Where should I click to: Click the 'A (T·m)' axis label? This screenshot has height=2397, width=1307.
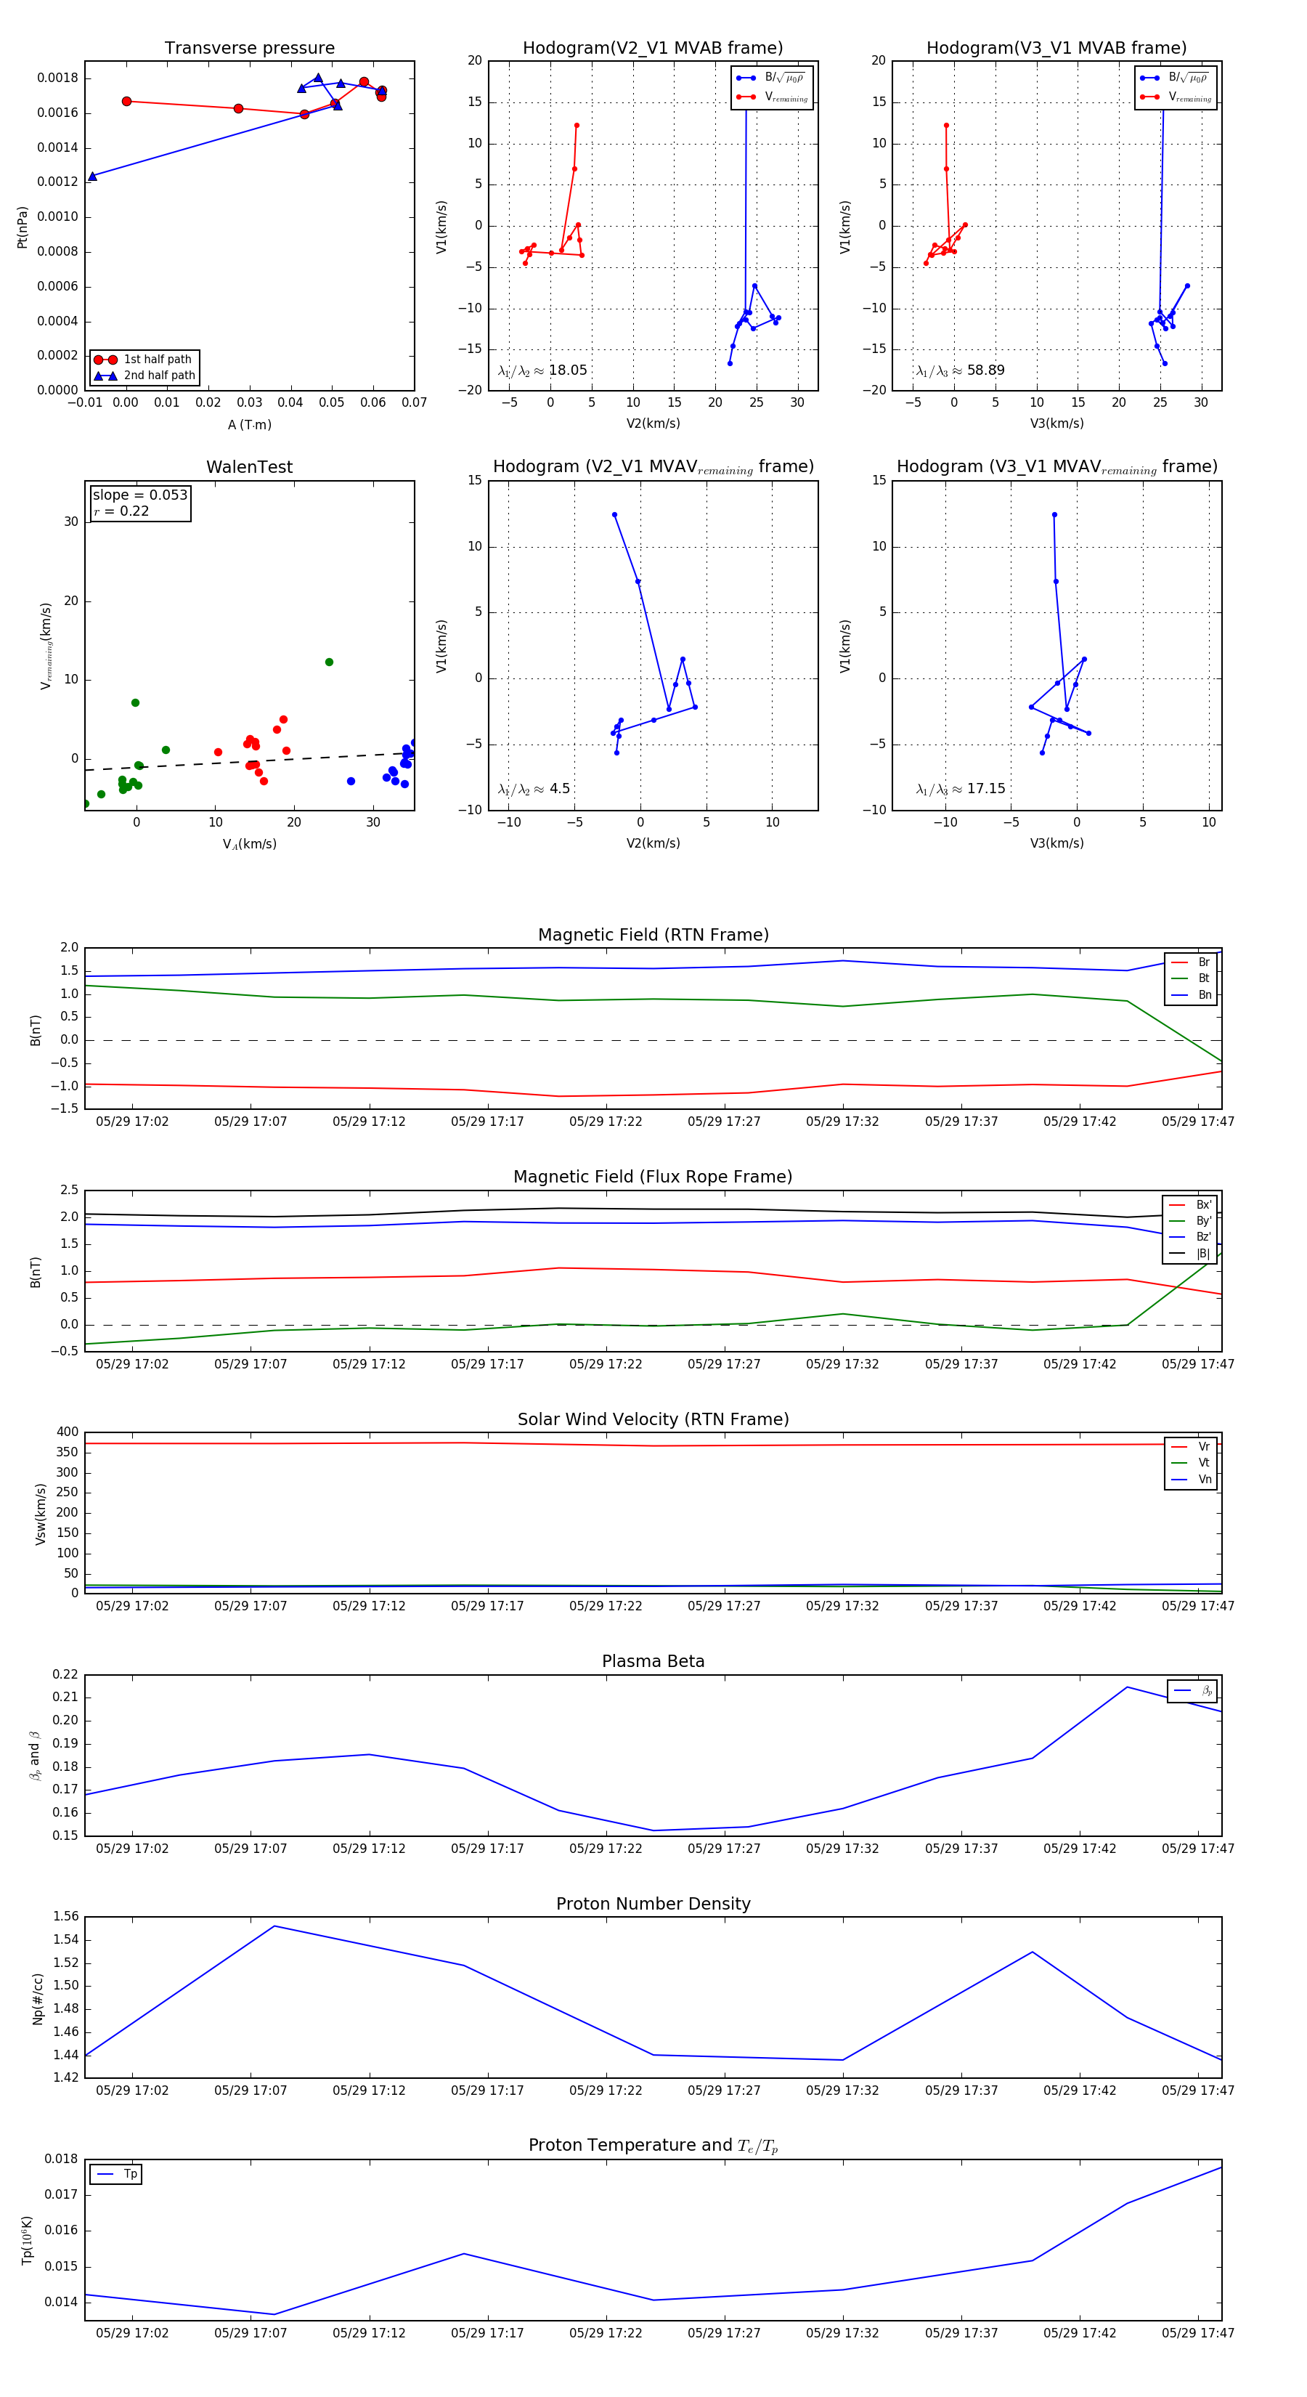pyautogui.click(x=249, y=424)
